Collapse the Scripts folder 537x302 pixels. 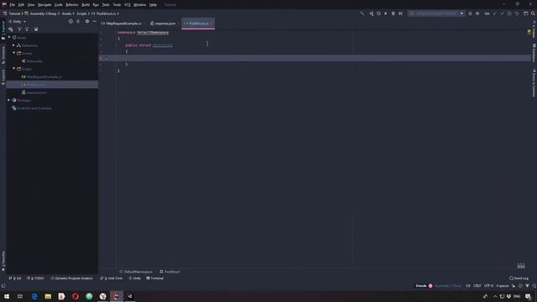point(13,69)
